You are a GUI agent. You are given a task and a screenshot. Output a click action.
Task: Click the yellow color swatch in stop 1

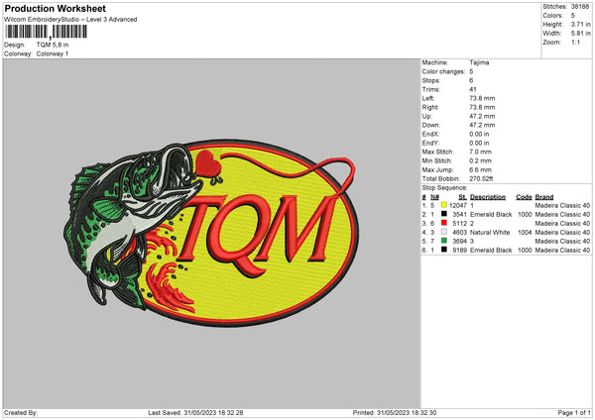(444, 205)
